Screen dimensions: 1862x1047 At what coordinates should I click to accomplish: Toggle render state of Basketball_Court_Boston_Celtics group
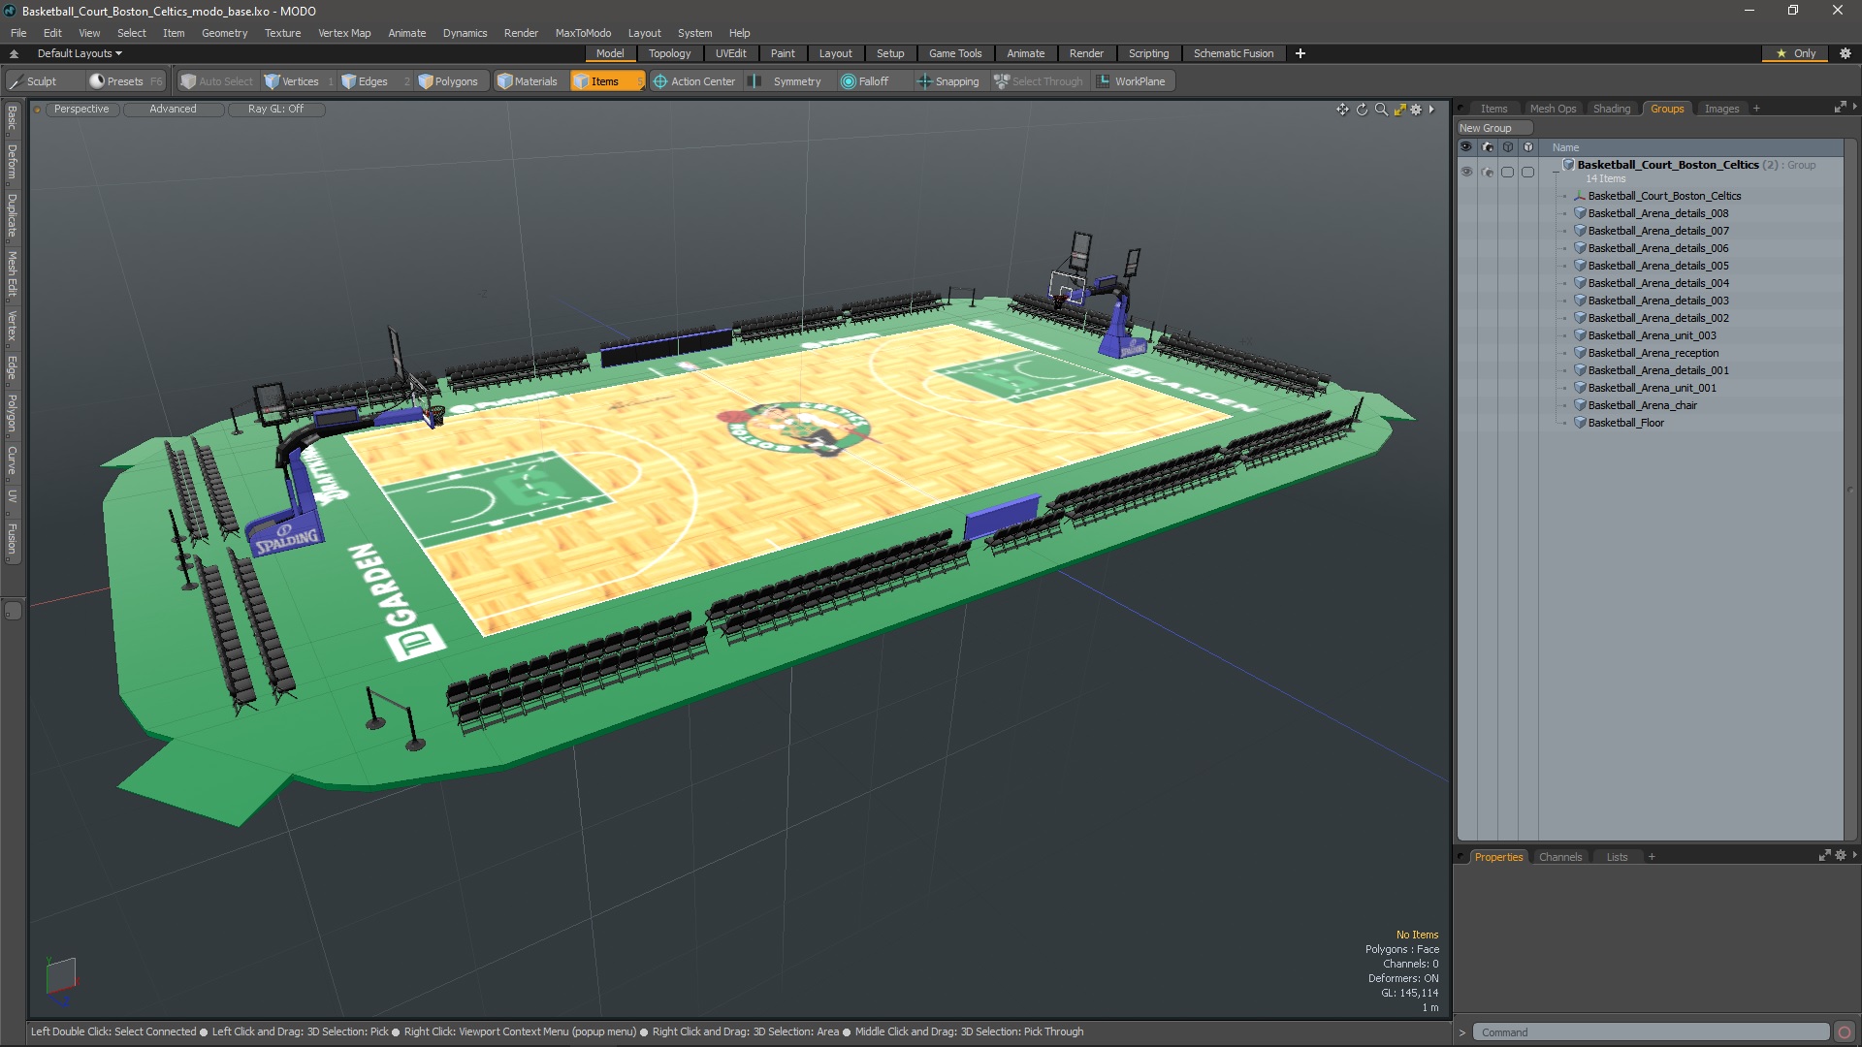coord(1487,172)
